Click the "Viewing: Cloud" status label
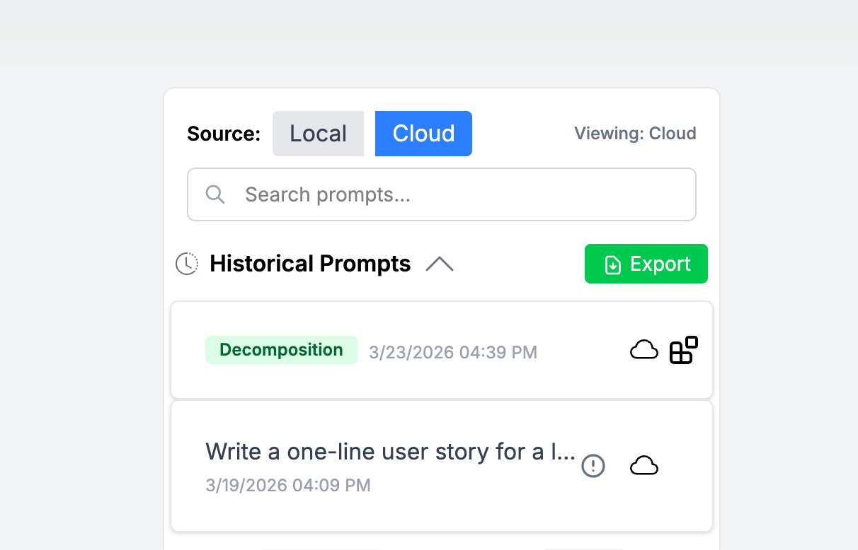Image resolution: width=858 pixels, height=550 pixels. click(635, 134)
